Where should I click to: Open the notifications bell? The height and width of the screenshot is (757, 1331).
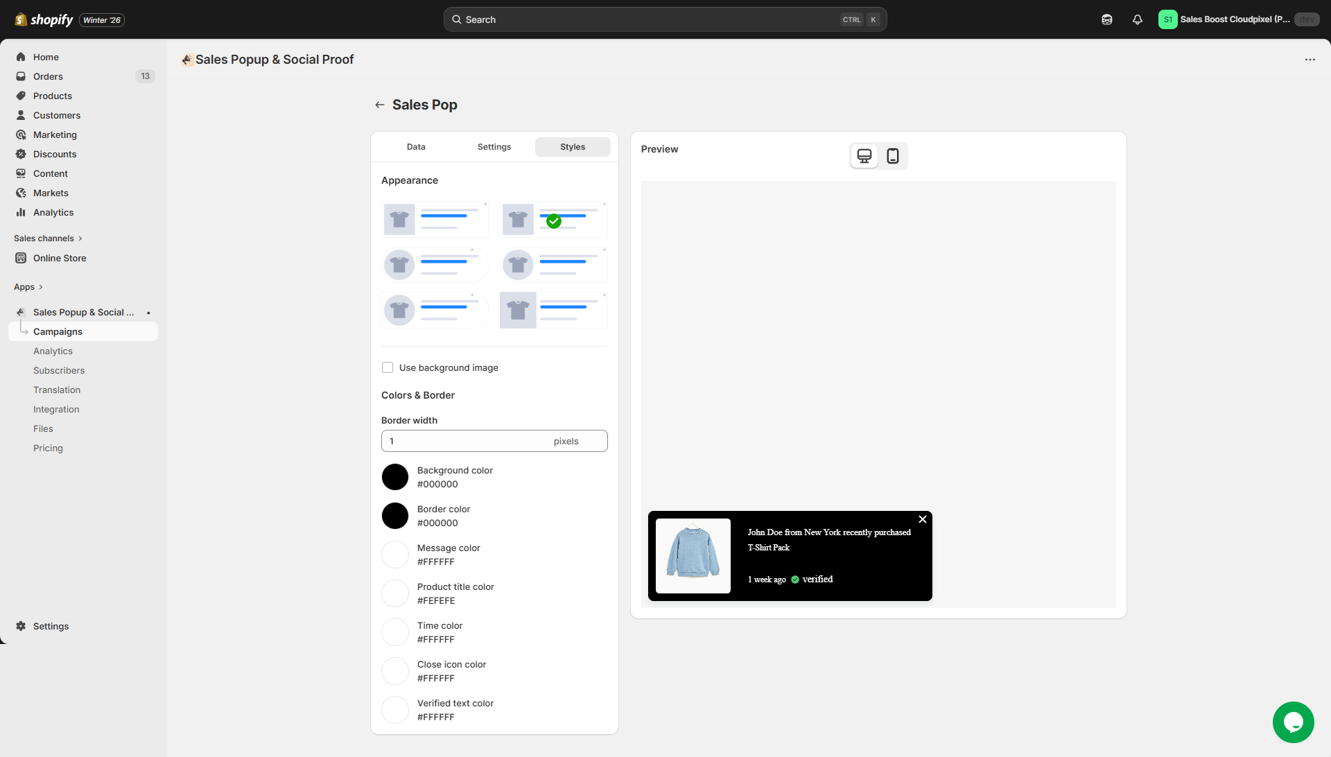[1137, 19]
